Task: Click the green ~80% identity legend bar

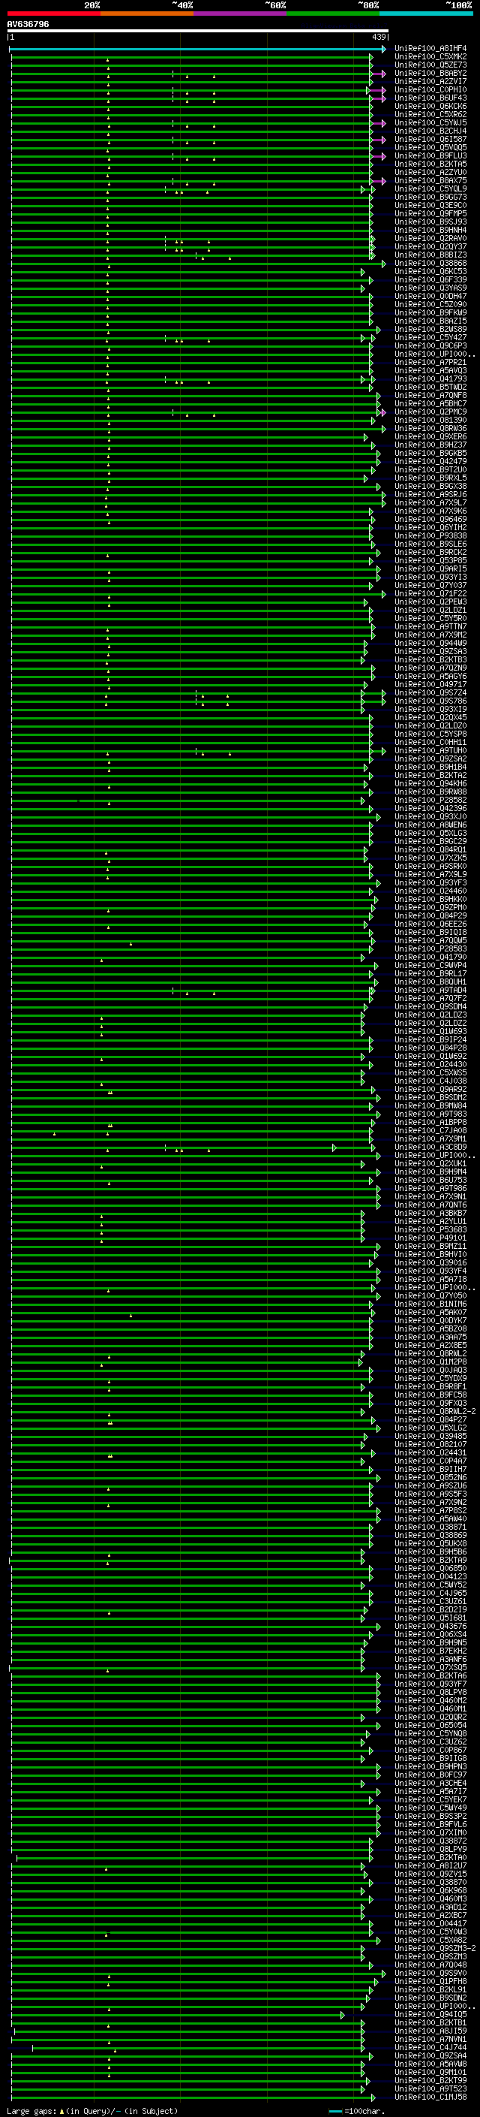Action: [333, 14]
